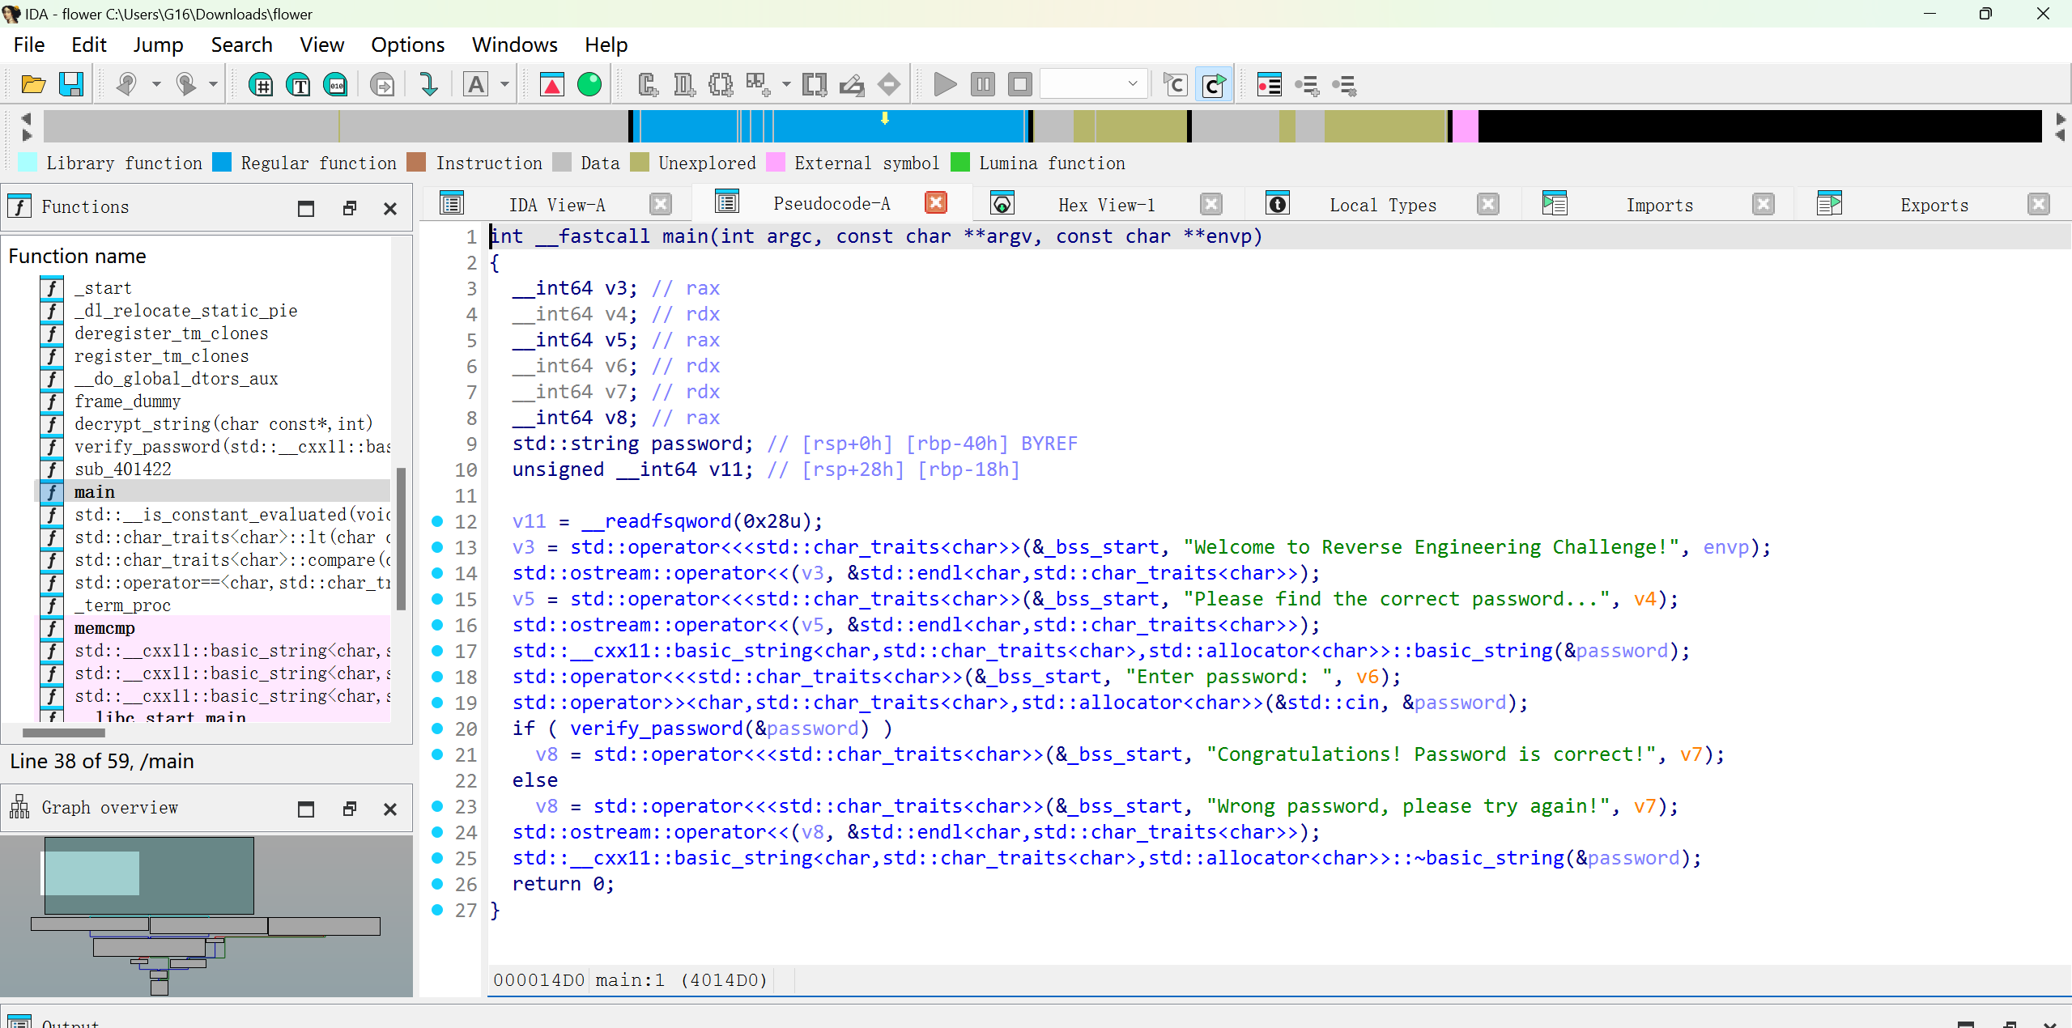Toggle breakpoint dot on line 26
This screenshot has width=2072, height=1028.
click(x=437, y=884)
